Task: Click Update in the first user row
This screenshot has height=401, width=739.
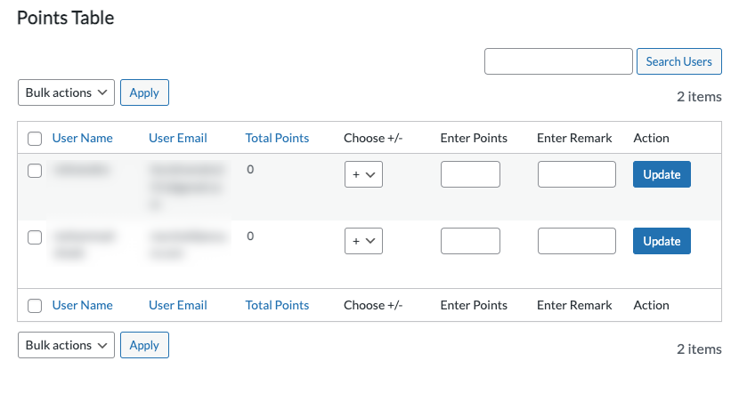Action: tap(662, 174)
